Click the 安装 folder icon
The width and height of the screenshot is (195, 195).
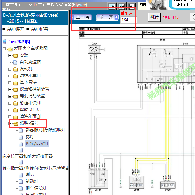pos(16,56)
